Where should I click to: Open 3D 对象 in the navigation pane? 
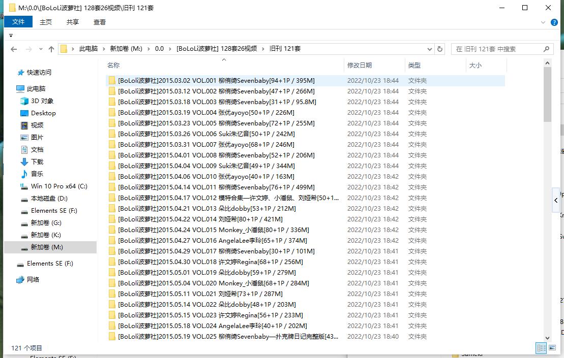[42, 101]
